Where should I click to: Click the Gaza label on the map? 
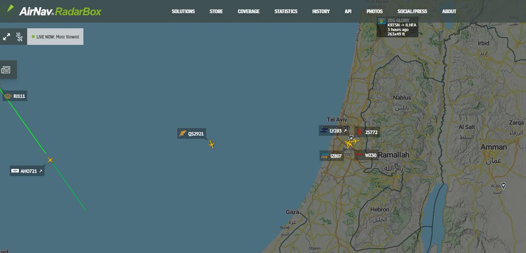[292, 212]
